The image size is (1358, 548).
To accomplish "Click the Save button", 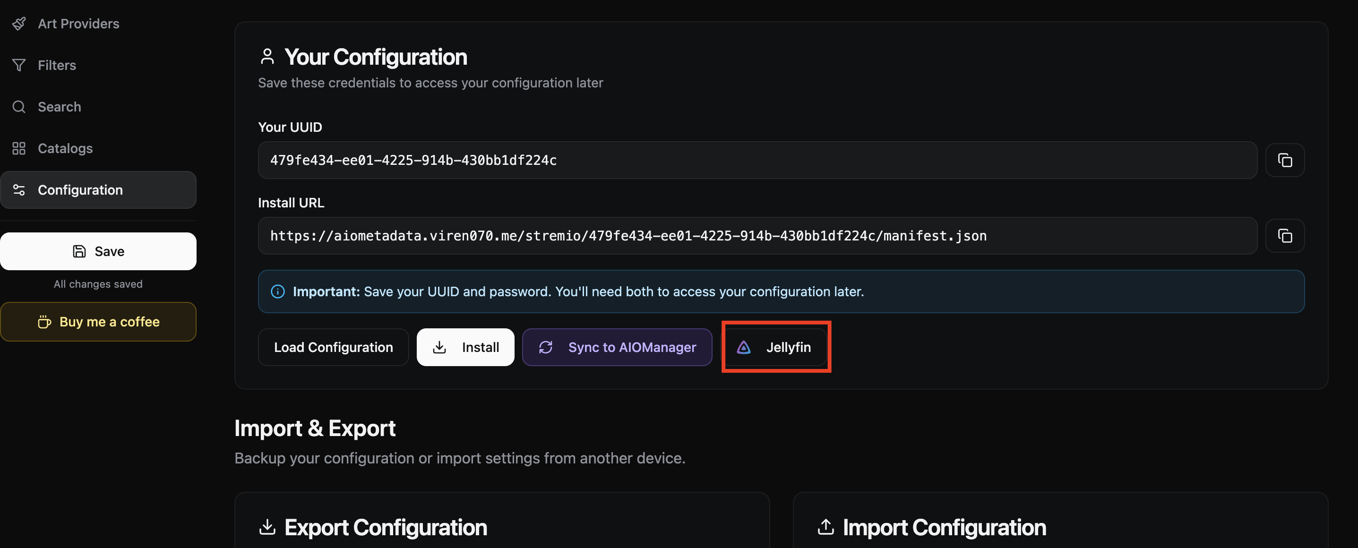I will coord(98,251).
